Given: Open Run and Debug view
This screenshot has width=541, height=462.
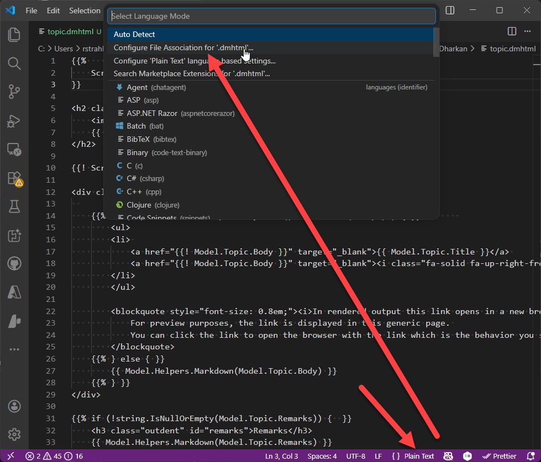Looking at the screenshot, I should tap(14, 121).
